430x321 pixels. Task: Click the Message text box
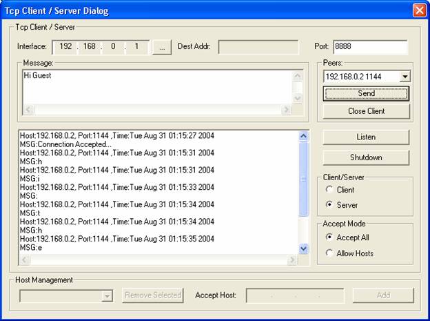point(158,87)
